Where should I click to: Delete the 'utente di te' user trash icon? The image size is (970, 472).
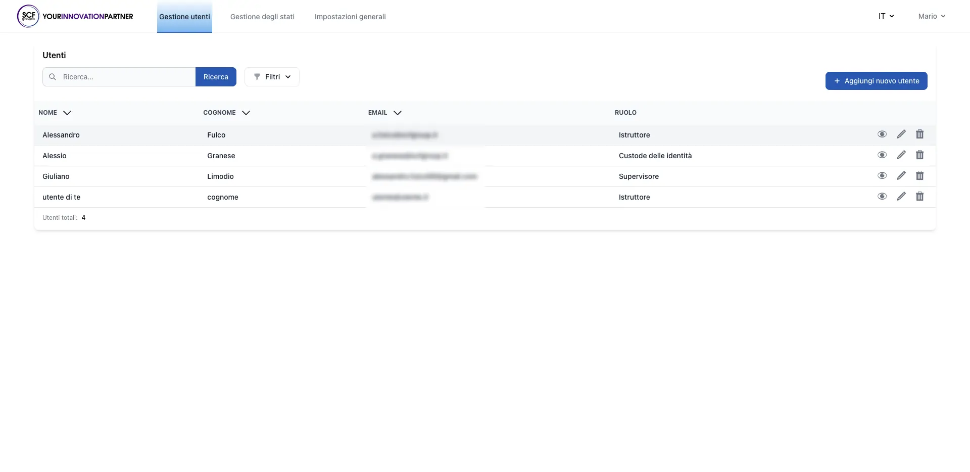point(920,197)
